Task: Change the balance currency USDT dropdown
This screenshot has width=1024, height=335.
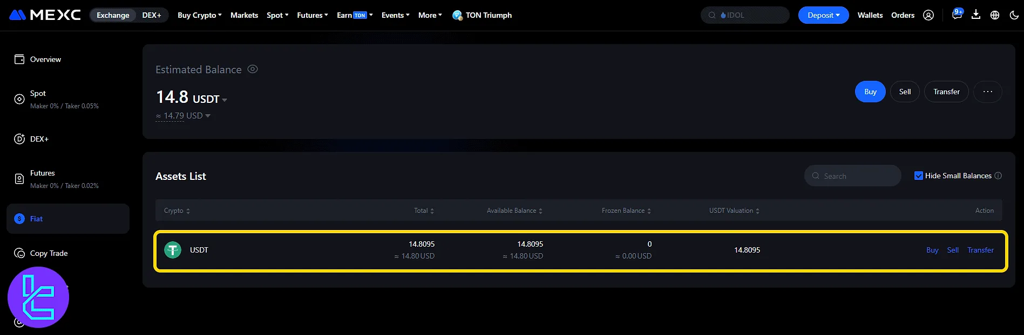Action: 210,99
